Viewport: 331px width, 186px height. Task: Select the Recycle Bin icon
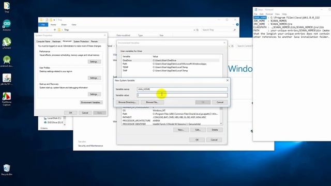coord(7,170)
